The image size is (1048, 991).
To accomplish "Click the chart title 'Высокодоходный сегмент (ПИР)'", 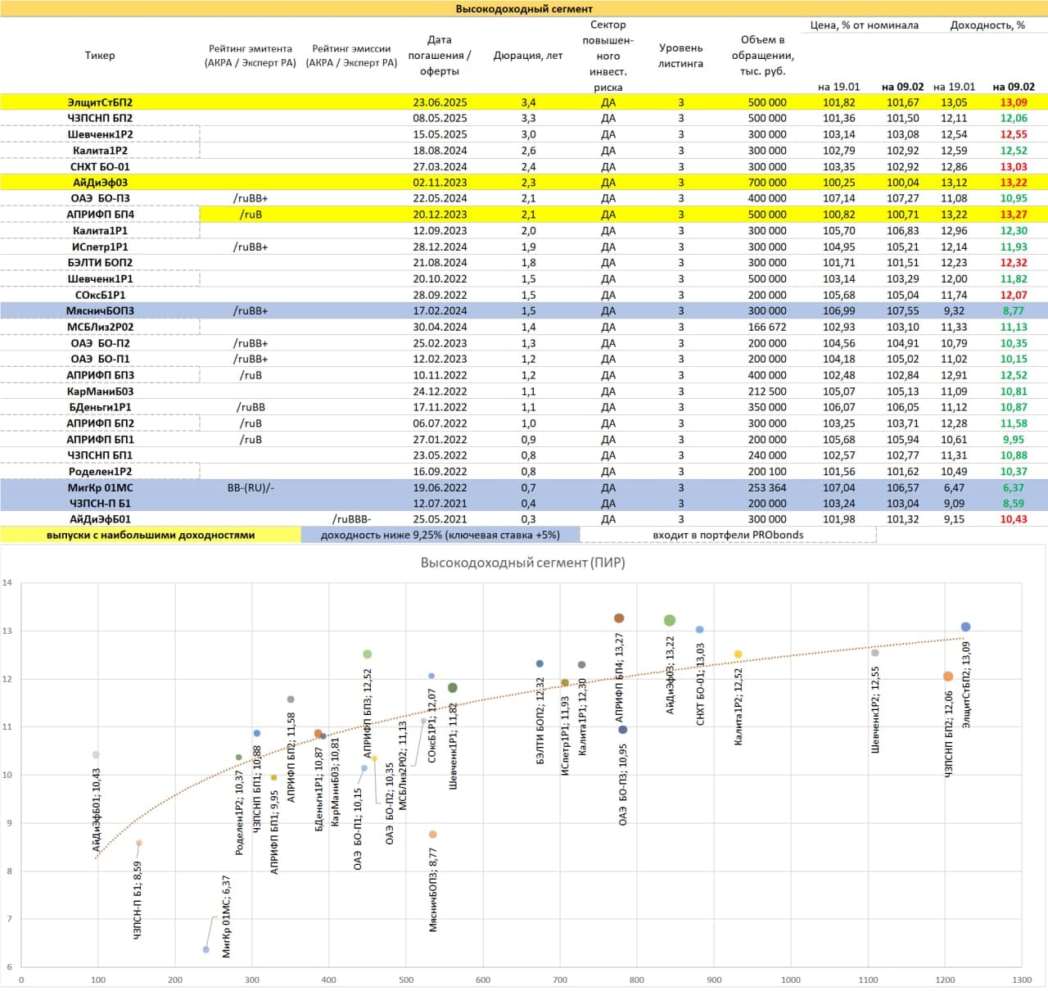I will click(522, 563).
